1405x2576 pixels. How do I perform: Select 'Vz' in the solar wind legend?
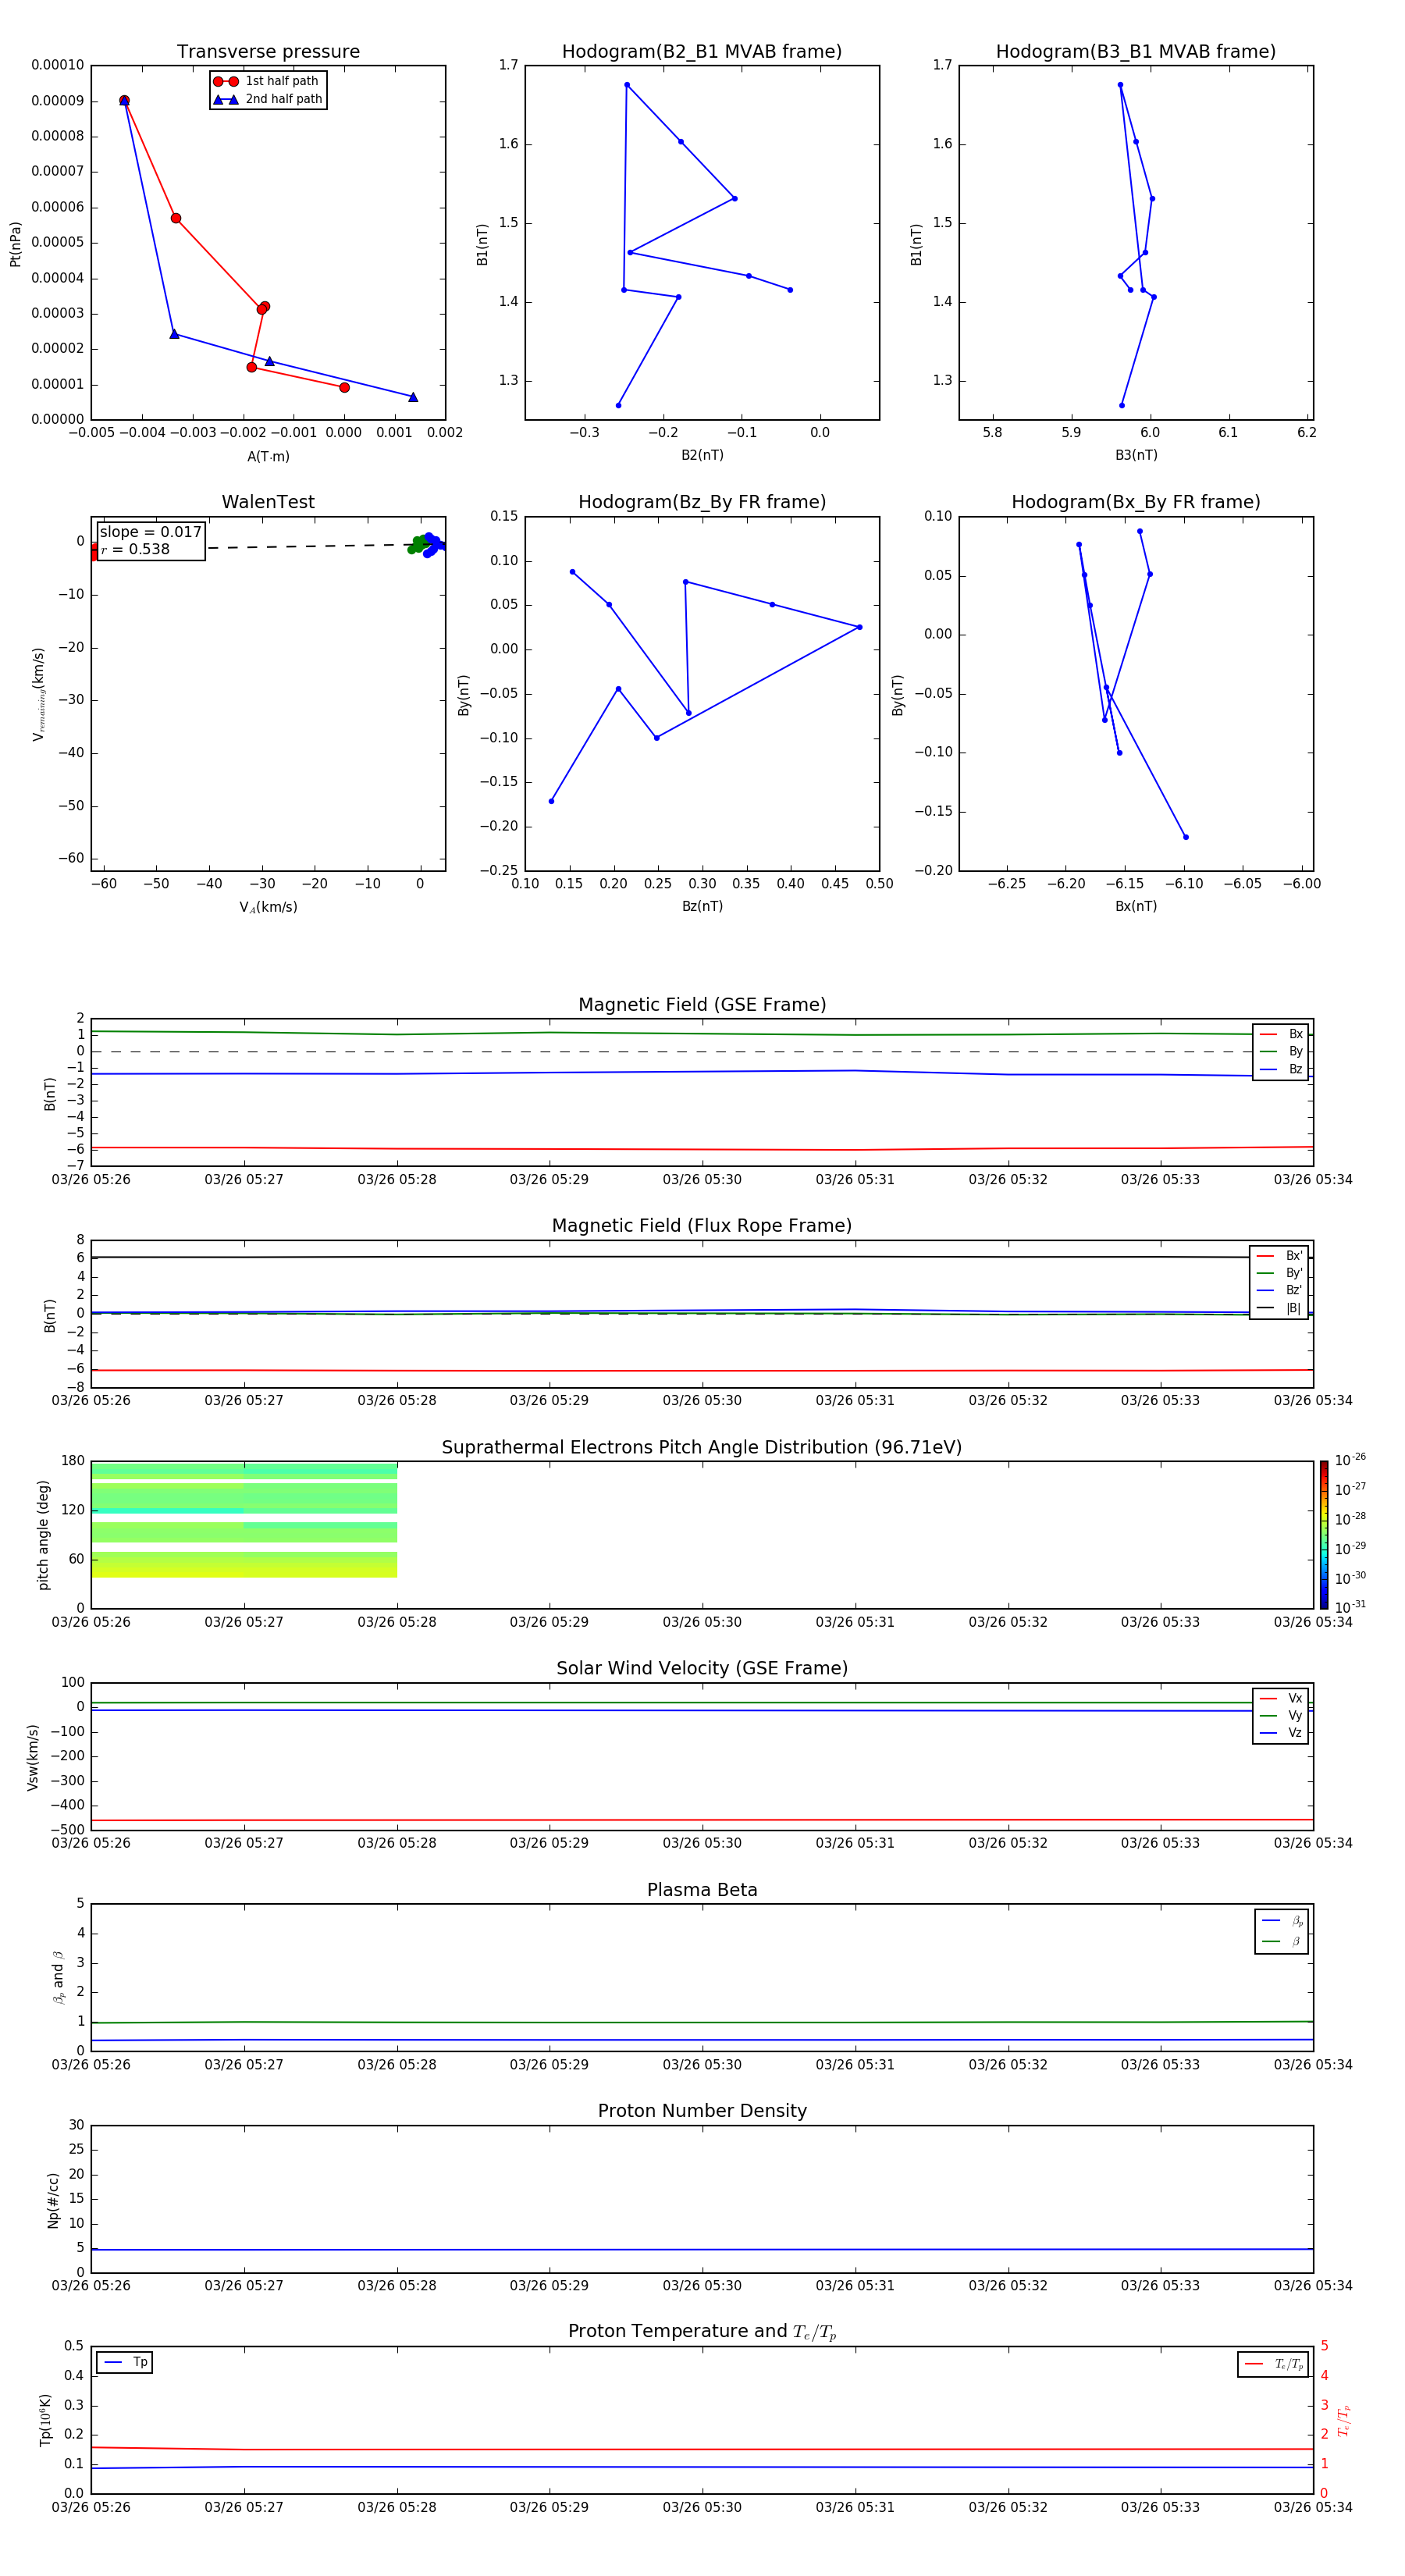point(1281,1733)
